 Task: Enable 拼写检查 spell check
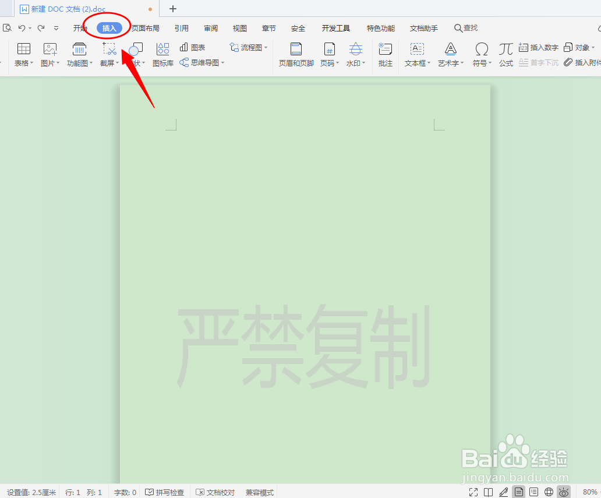[x=165, y=492]
